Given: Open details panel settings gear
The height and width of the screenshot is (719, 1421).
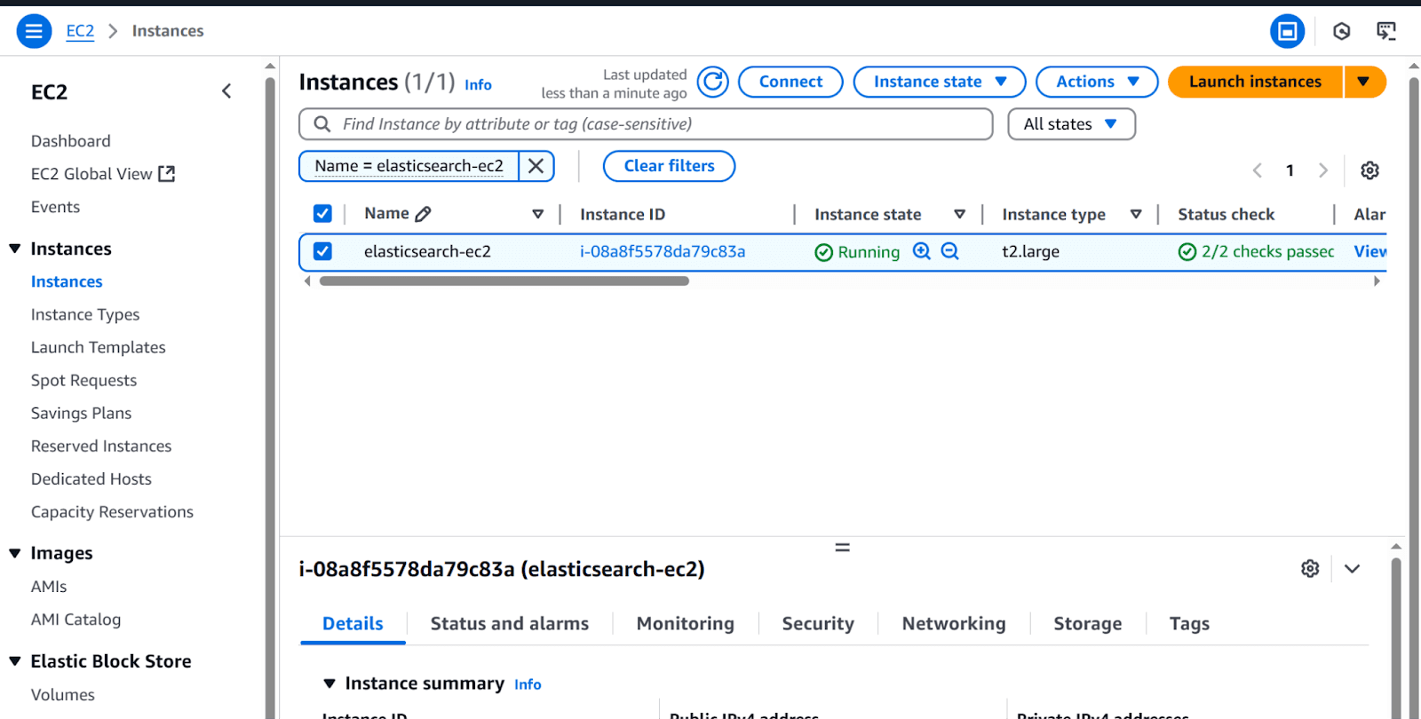Looking at the screenshot, I should tap(1310, 569).
